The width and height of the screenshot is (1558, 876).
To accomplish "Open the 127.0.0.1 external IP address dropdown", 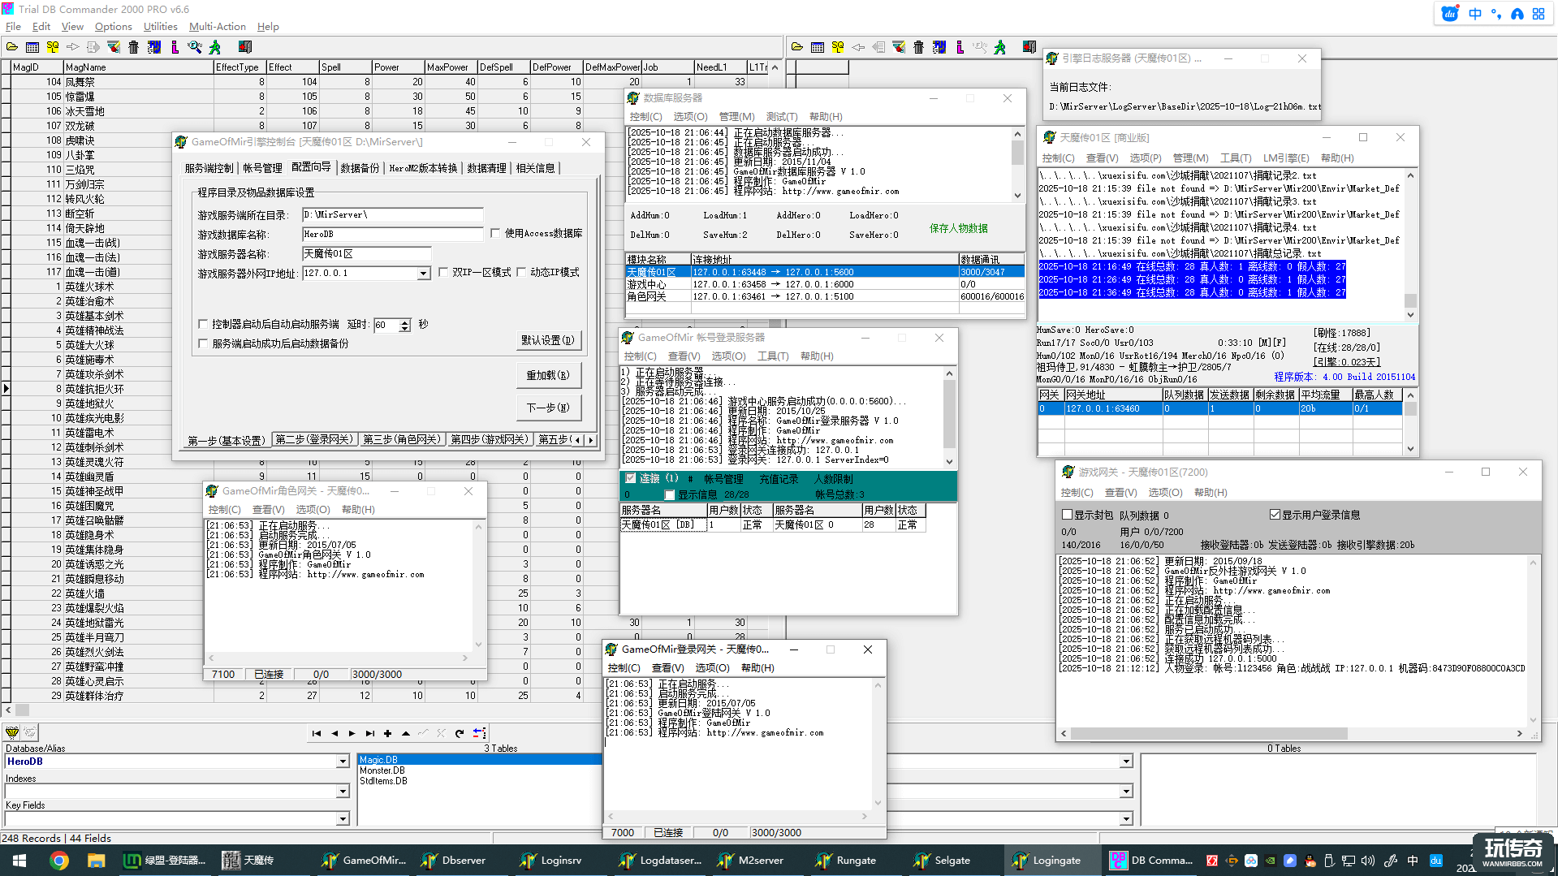I will coord(423,274).
